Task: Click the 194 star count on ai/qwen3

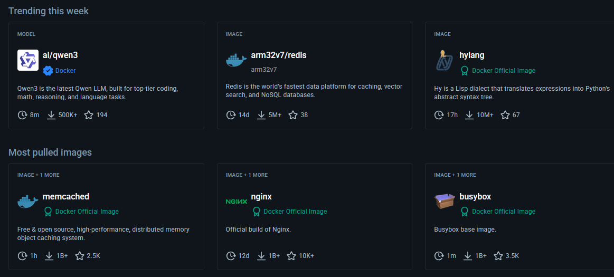Action: tap(102, 115)
